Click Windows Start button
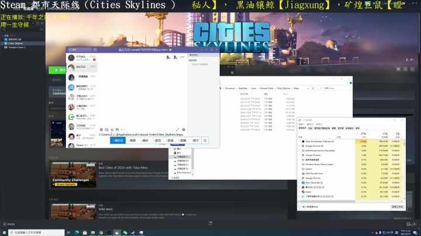421x236 pixels. point(4,232)
